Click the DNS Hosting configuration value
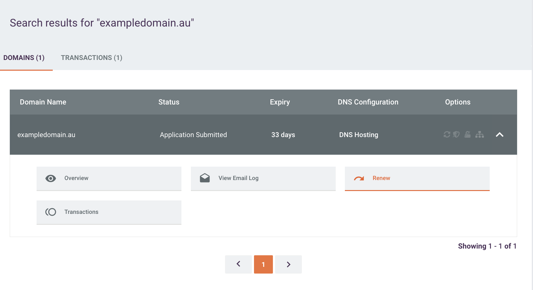Screen dimensions: 533x290 click(x=359, y=135)
